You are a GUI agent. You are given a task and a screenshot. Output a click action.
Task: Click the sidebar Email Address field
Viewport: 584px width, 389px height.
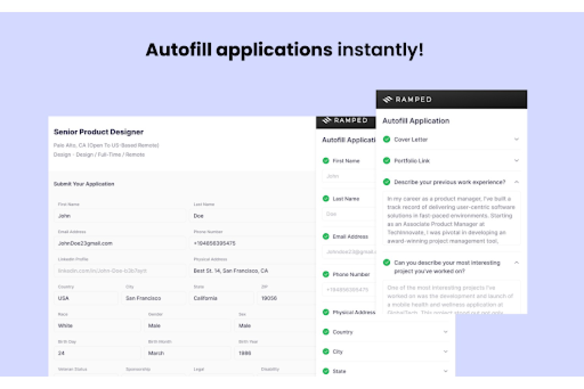pyautogui.click(x=349, y=252)
